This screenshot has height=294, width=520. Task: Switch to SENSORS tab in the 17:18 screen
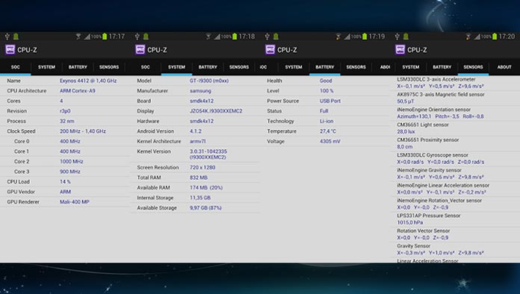click(239, 67)
